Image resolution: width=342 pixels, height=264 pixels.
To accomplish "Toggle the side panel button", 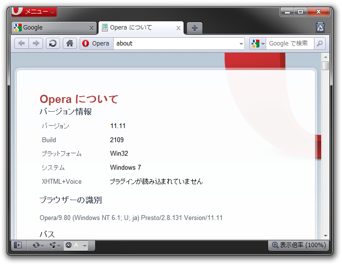I will click(18, 245).
